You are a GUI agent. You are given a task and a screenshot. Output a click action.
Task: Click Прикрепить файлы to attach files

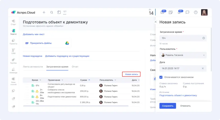41,43
